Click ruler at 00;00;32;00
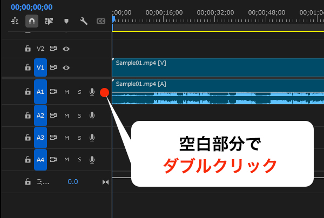324x218 pixels. [215, 12]
